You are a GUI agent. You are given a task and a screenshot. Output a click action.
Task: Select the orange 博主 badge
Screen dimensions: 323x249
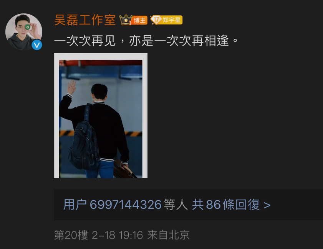tap(140, 20)
